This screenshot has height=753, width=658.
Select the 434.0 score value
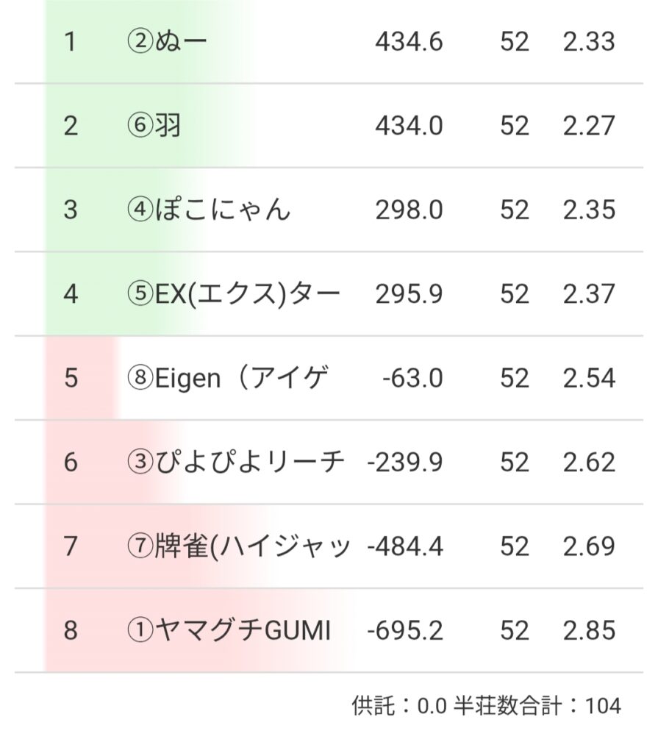point(409,126)
